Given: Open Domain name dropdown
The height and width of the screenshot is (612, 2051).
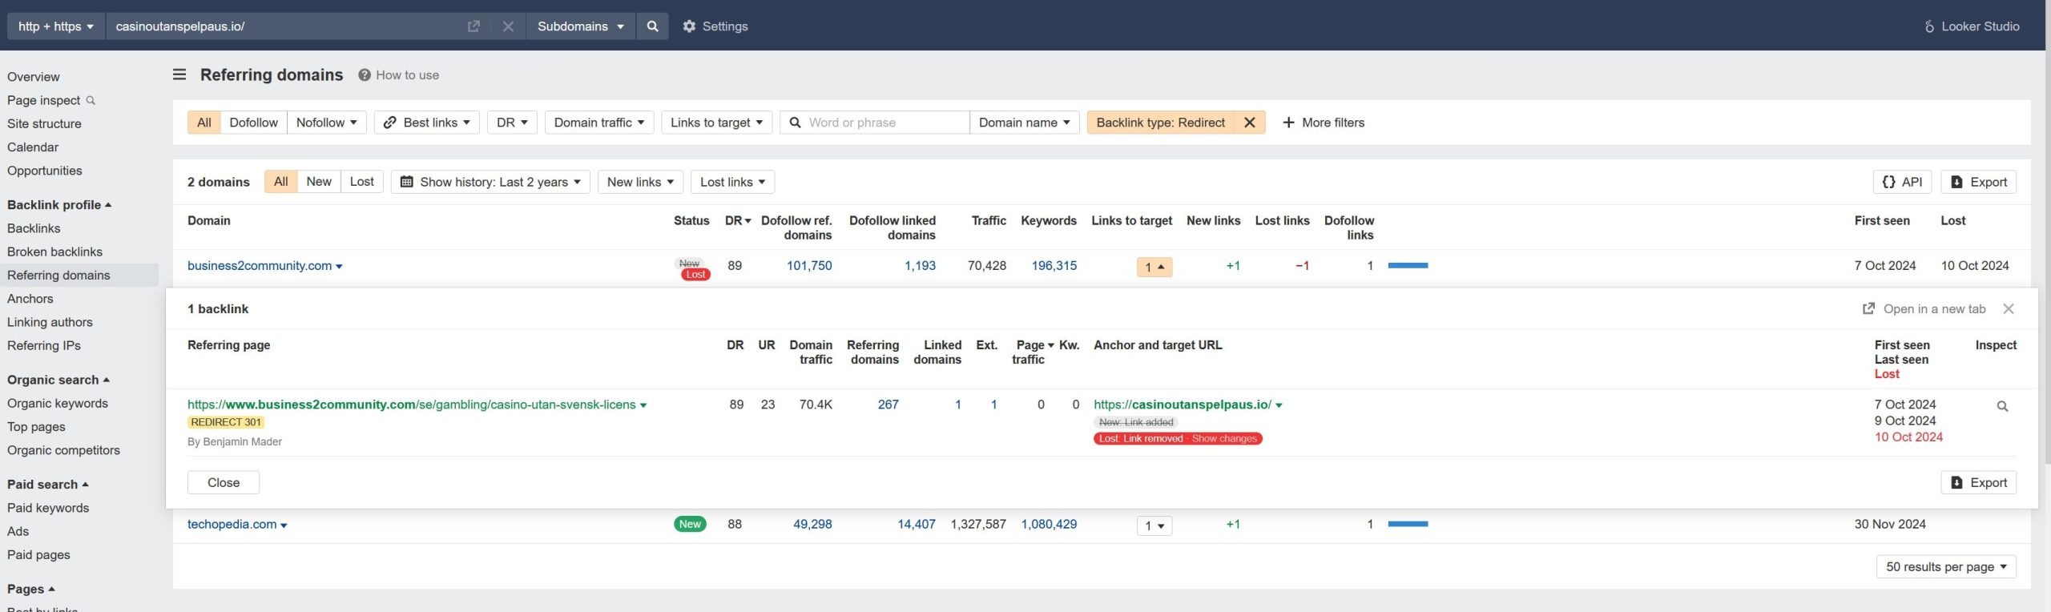Looking at the screenshot, I should (1024, 123).
